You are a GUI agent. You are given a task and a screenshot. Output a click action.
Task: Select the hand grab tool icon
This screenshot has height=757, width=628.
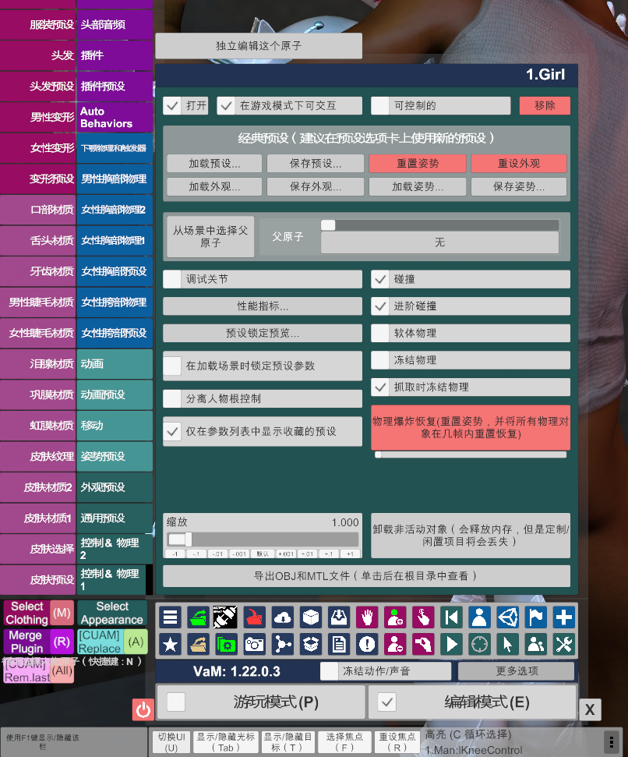point(367,617)
